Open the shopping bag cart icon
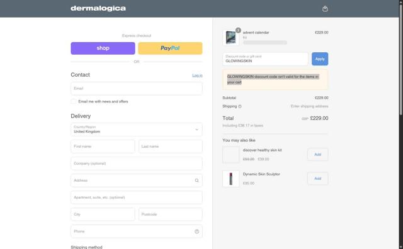 click(325, 8)
